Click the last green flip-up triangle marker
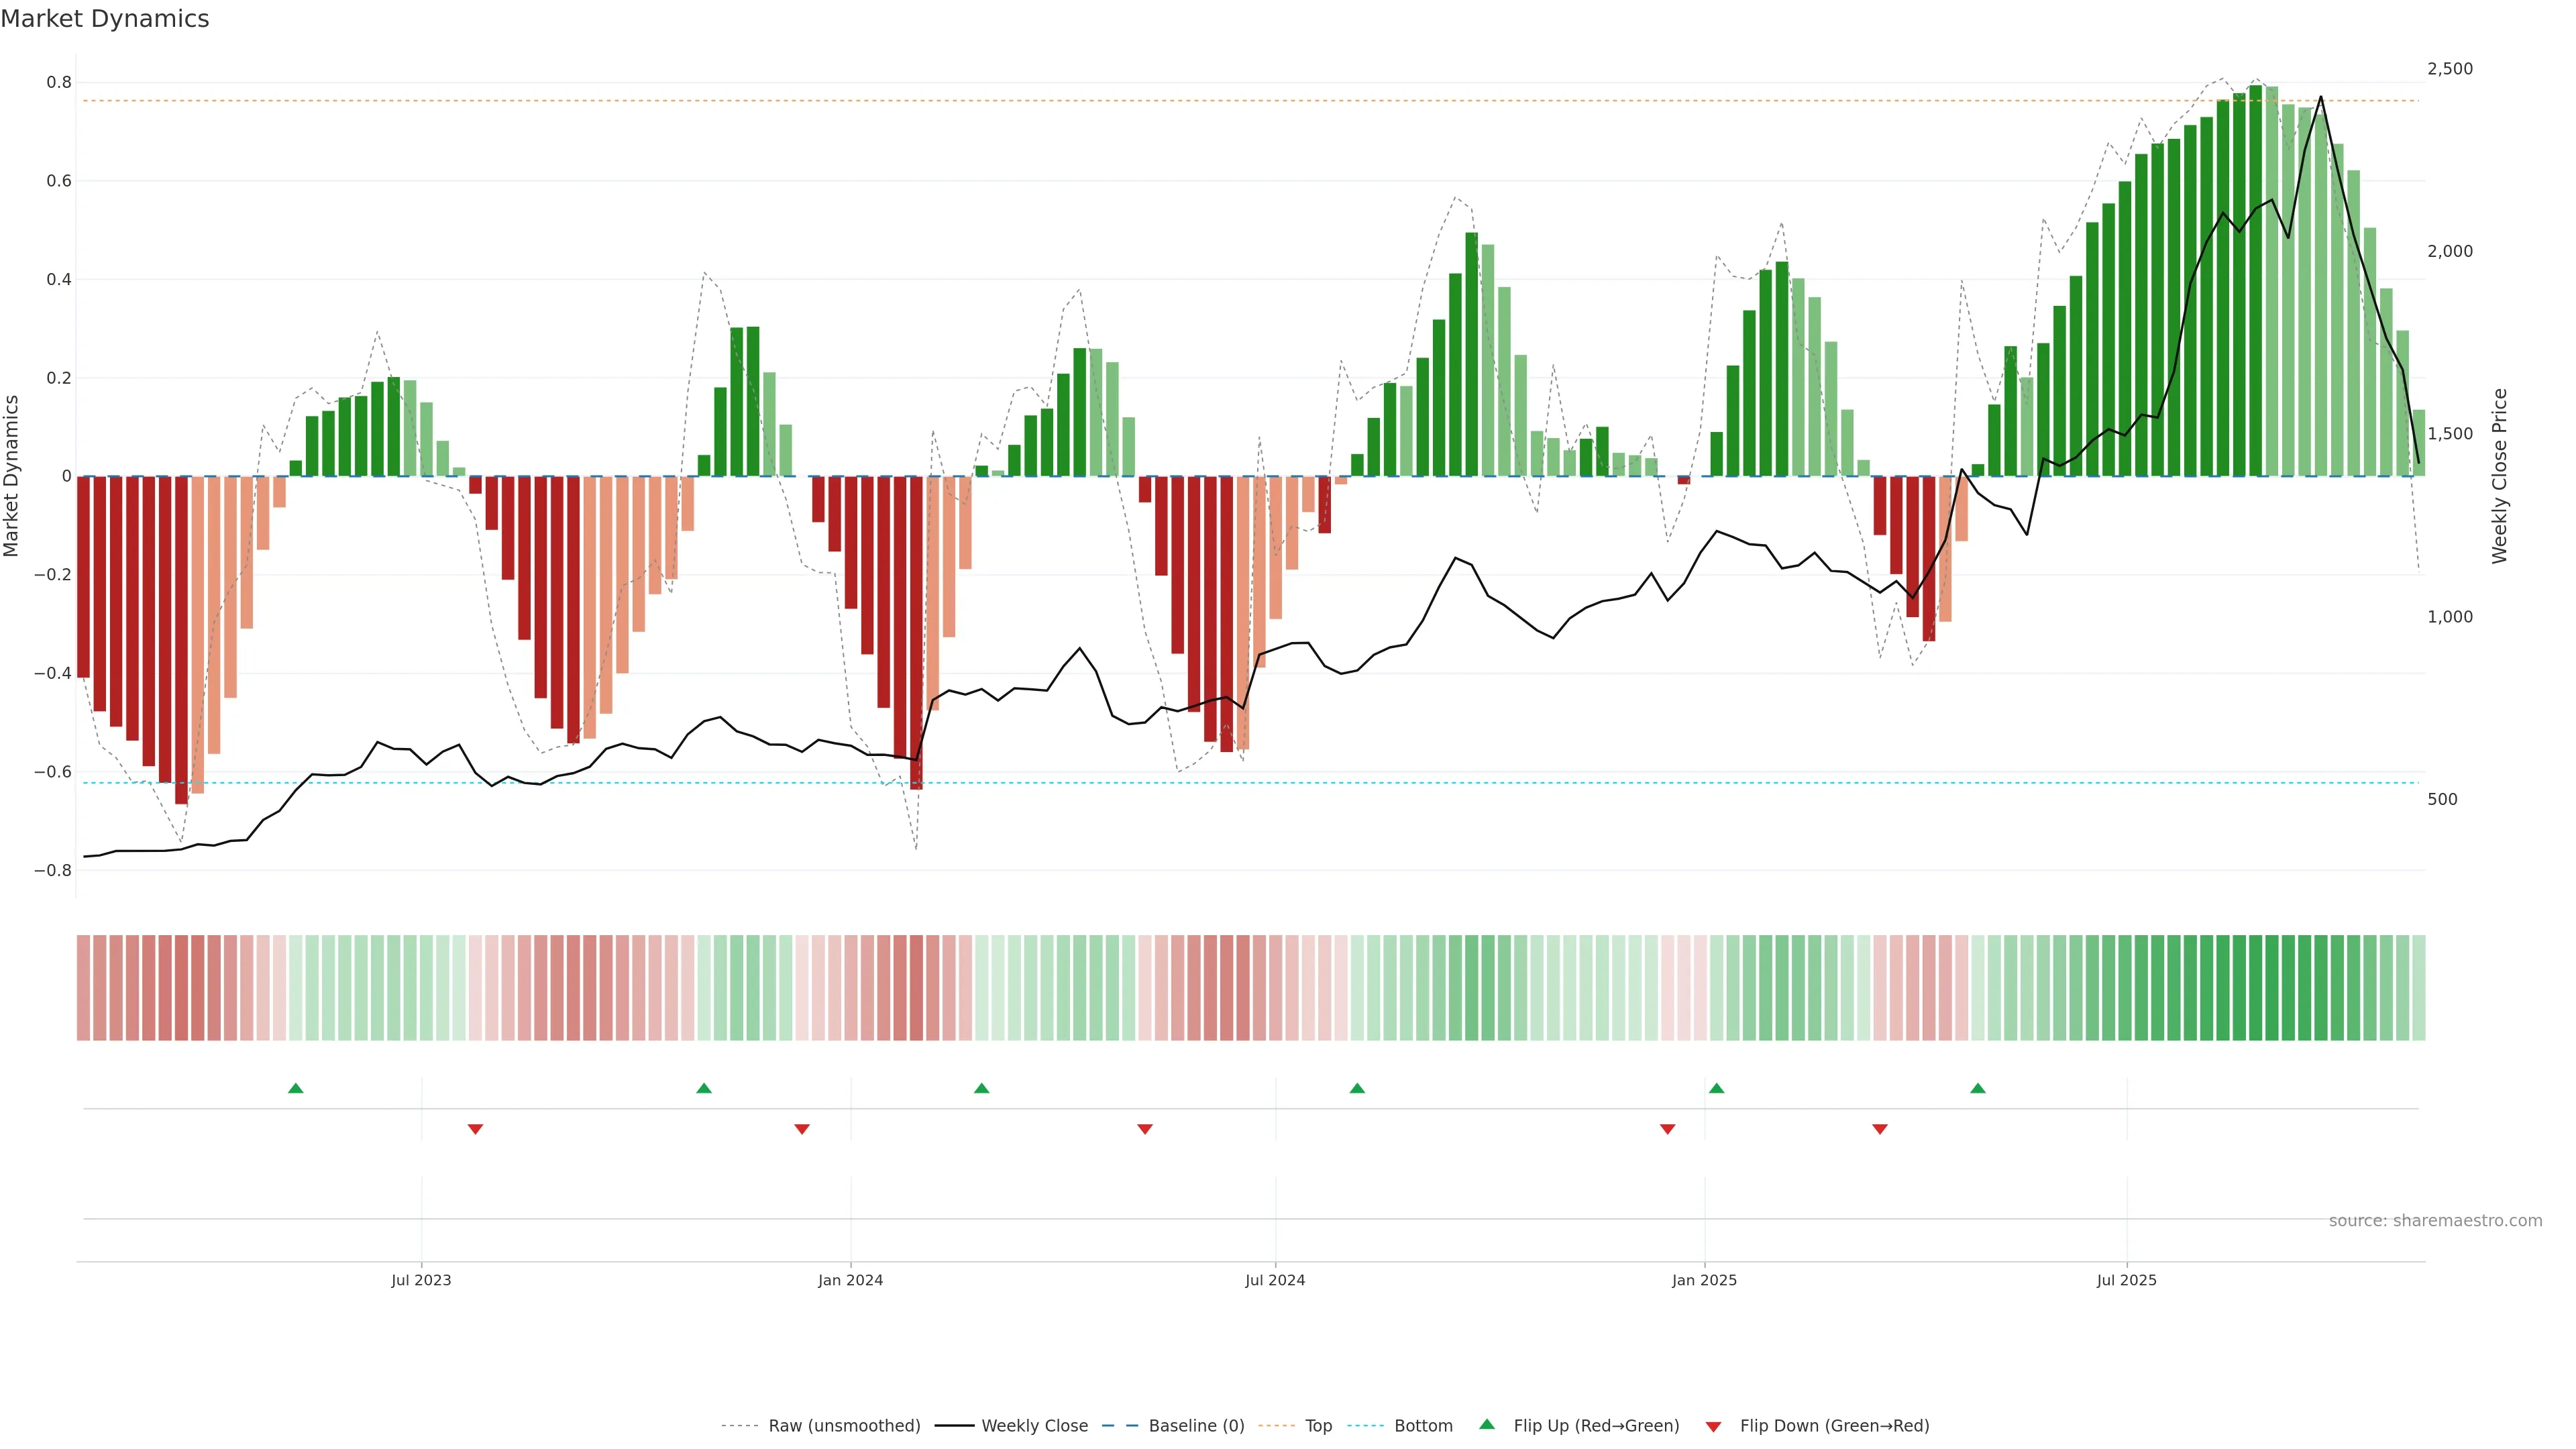The height and width of the screenshot is (1449, 2576). (x=1977, y=1088)
